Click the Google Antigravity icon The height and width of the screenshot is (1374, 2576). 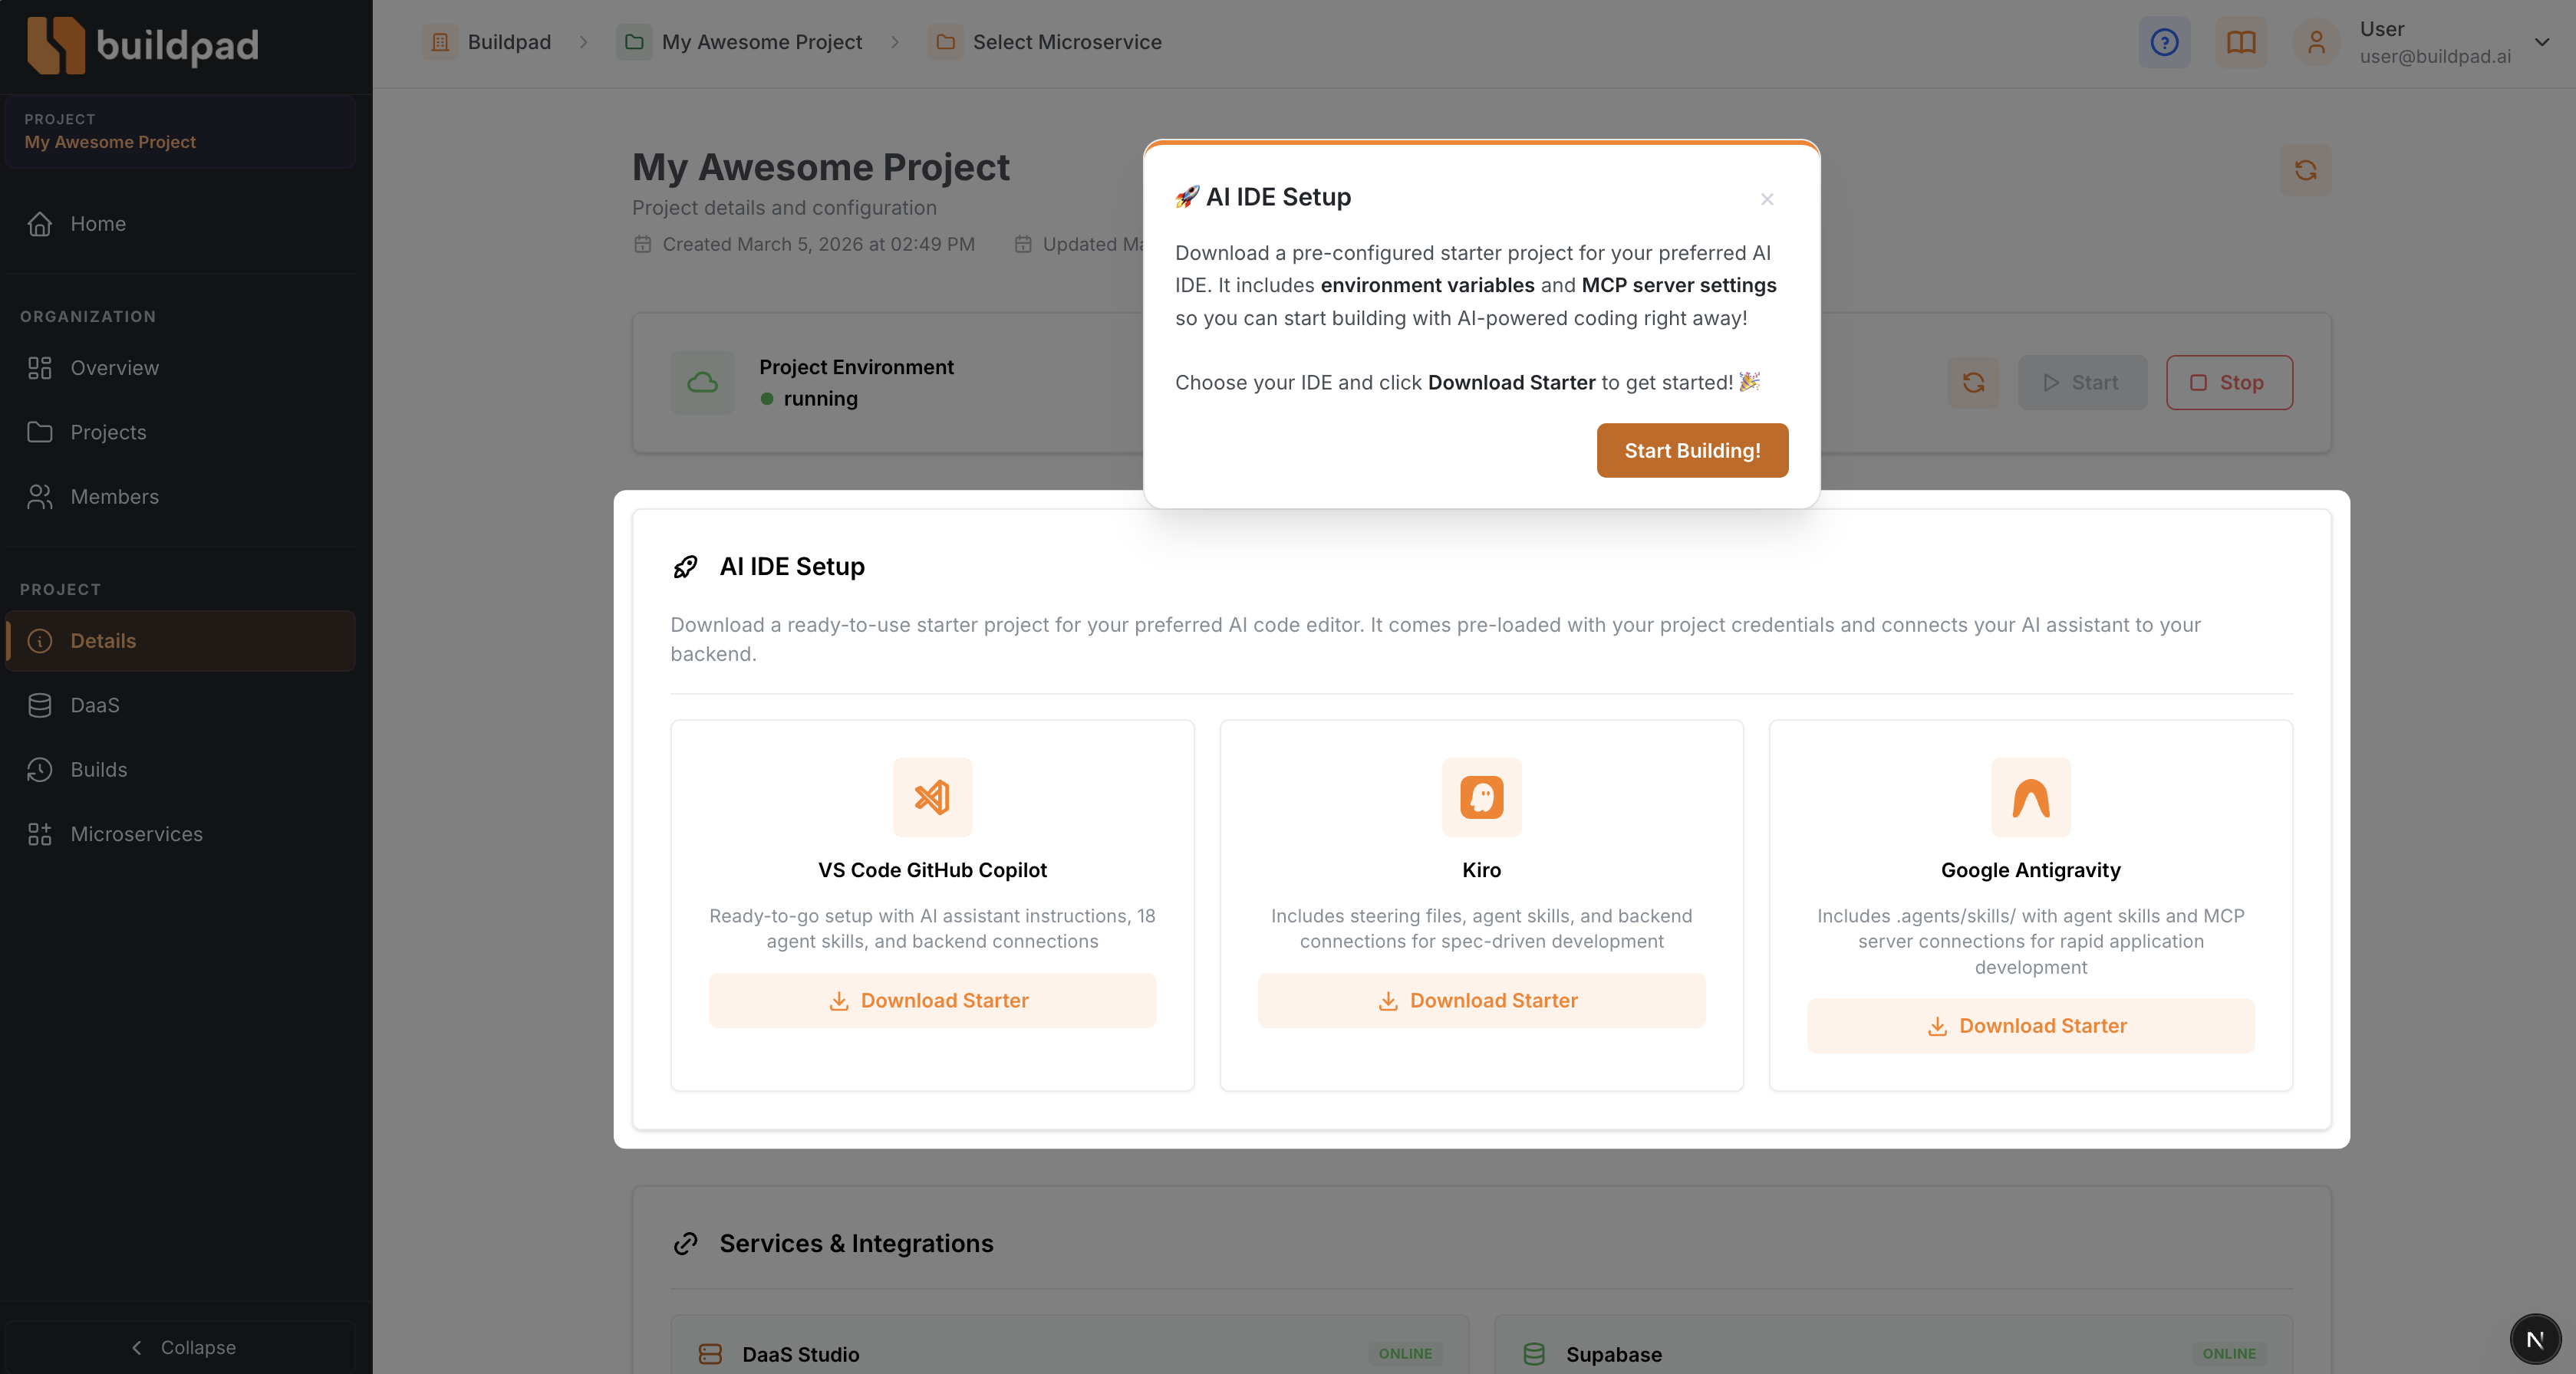[2030, 797]
